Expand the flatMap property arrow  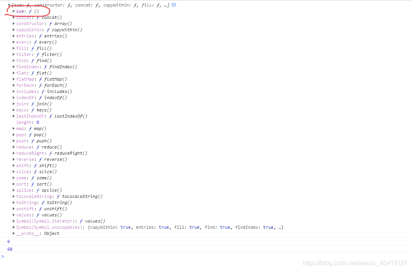coord(14,79)
